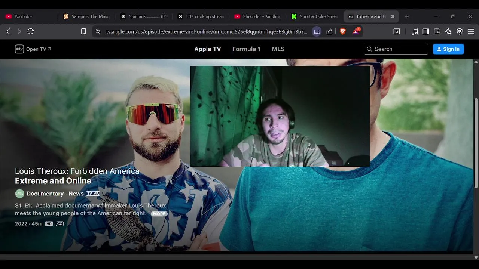Open the tab search icon in the toolbar

[x=397, y=32]
